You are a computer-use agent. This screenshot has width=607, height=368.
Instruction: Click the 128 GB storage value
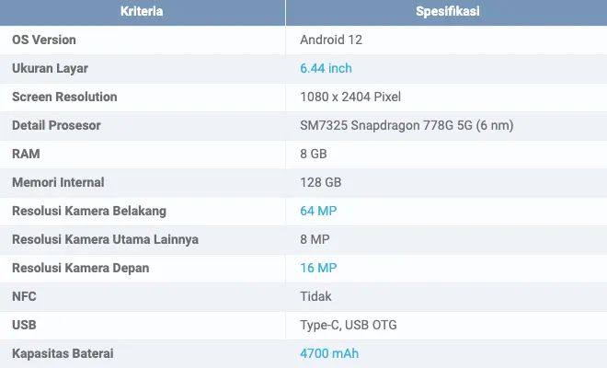click(x=321, y=182)
